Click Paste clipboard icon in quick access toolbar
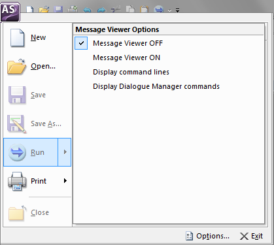 point(145,10)
